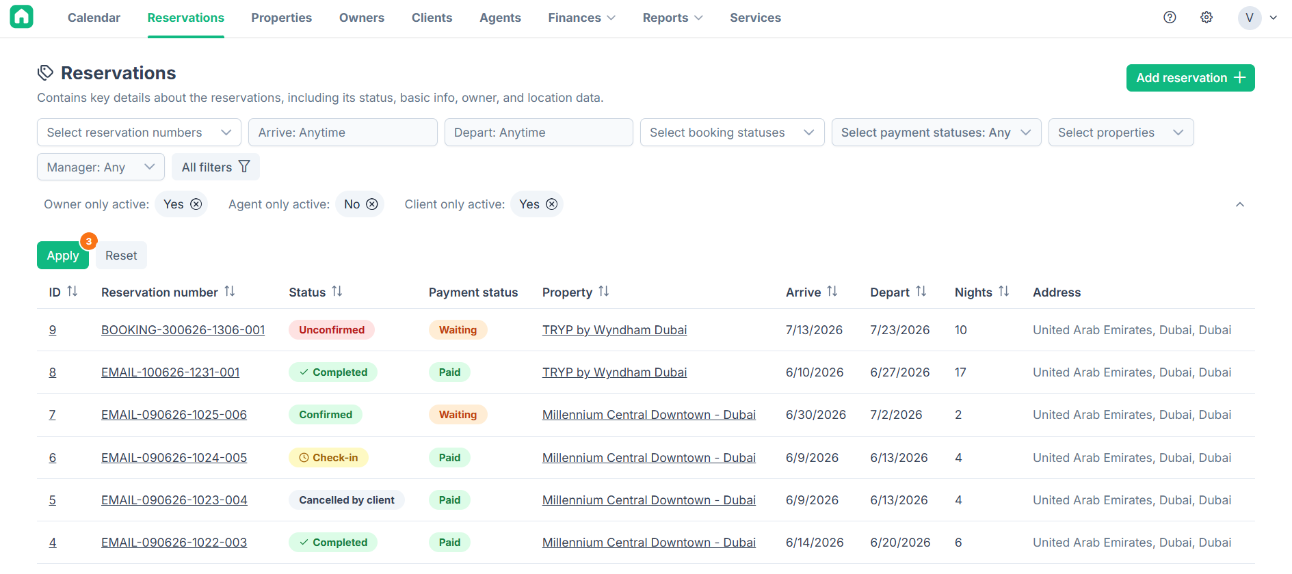The width and height of the screenshot is (1292, 574).
Task: Click the Add reservation button
Action: coord(1190,78)
